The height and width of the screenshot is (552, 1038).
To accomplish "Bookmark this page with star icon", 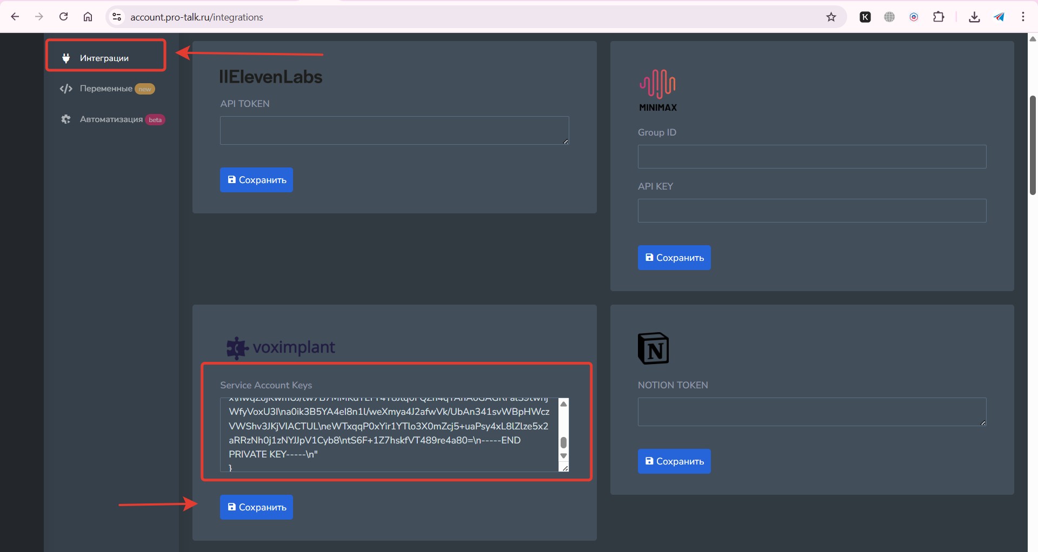I will tap(831, 17).
